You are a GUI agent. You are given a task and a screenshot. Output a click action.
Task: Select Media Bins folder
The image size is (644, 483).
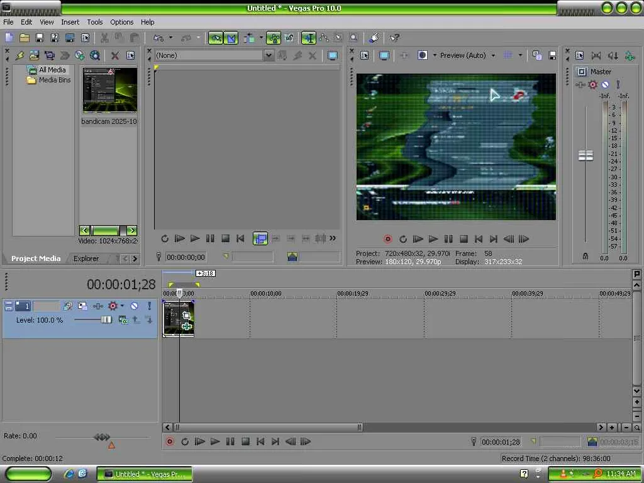pos(55,80)
